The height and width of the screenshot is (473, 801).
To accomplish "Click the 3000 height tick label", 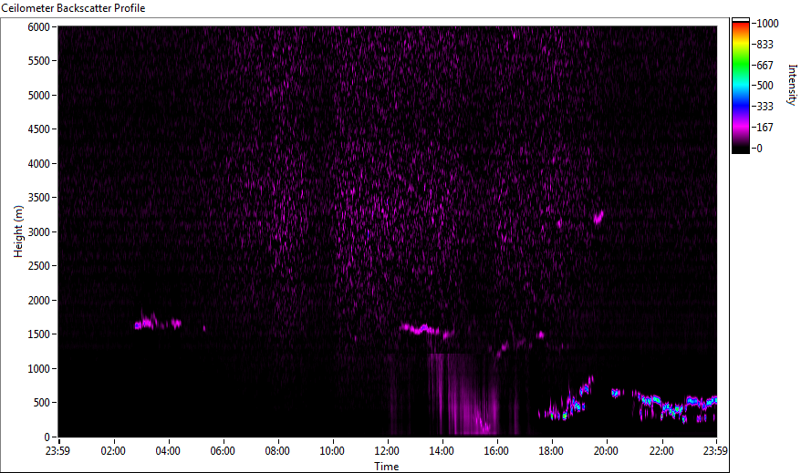I will coord(39,232).
